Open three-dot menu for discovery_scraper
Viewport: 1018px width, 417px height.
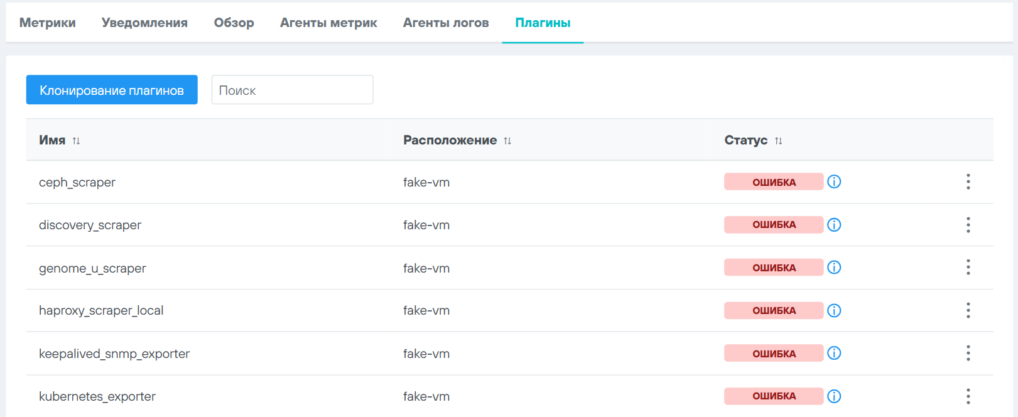tap(968, 225)
